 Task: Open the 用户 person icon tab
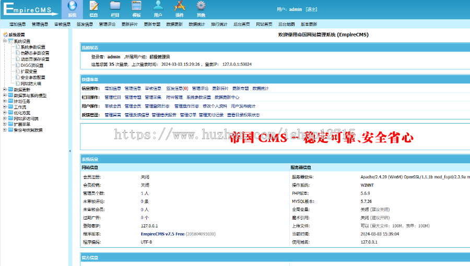pyautogui.click(x=158, y=9)
